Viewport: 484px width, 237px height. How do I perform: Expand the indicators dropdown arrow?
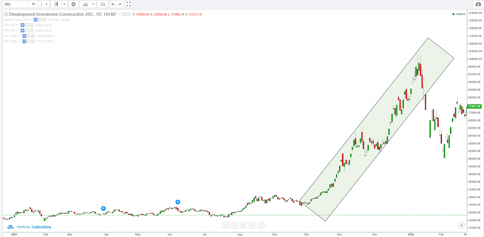(93, 4)
